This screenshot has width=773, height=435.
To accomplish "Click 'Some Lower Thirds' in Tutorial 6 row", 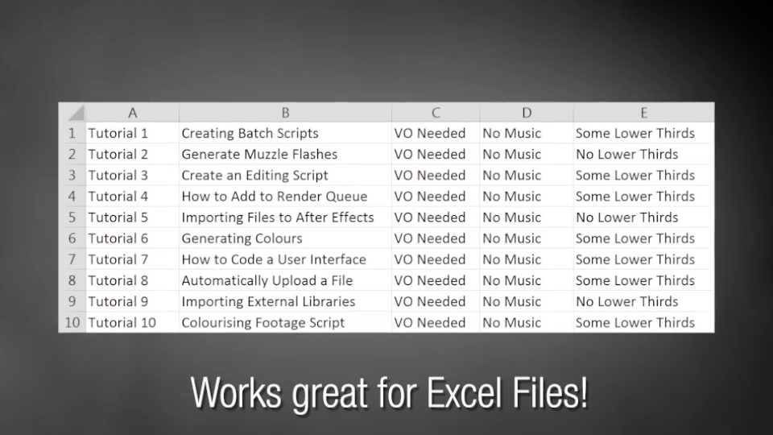I will pyautogui.click(x=644, y=238).
